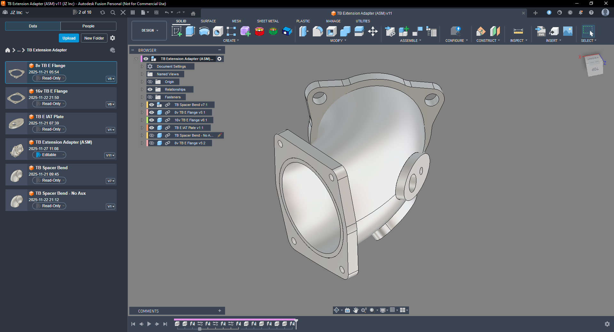
Task: Switch to the UTILITIES tab
Action: (x=363, y=21)
